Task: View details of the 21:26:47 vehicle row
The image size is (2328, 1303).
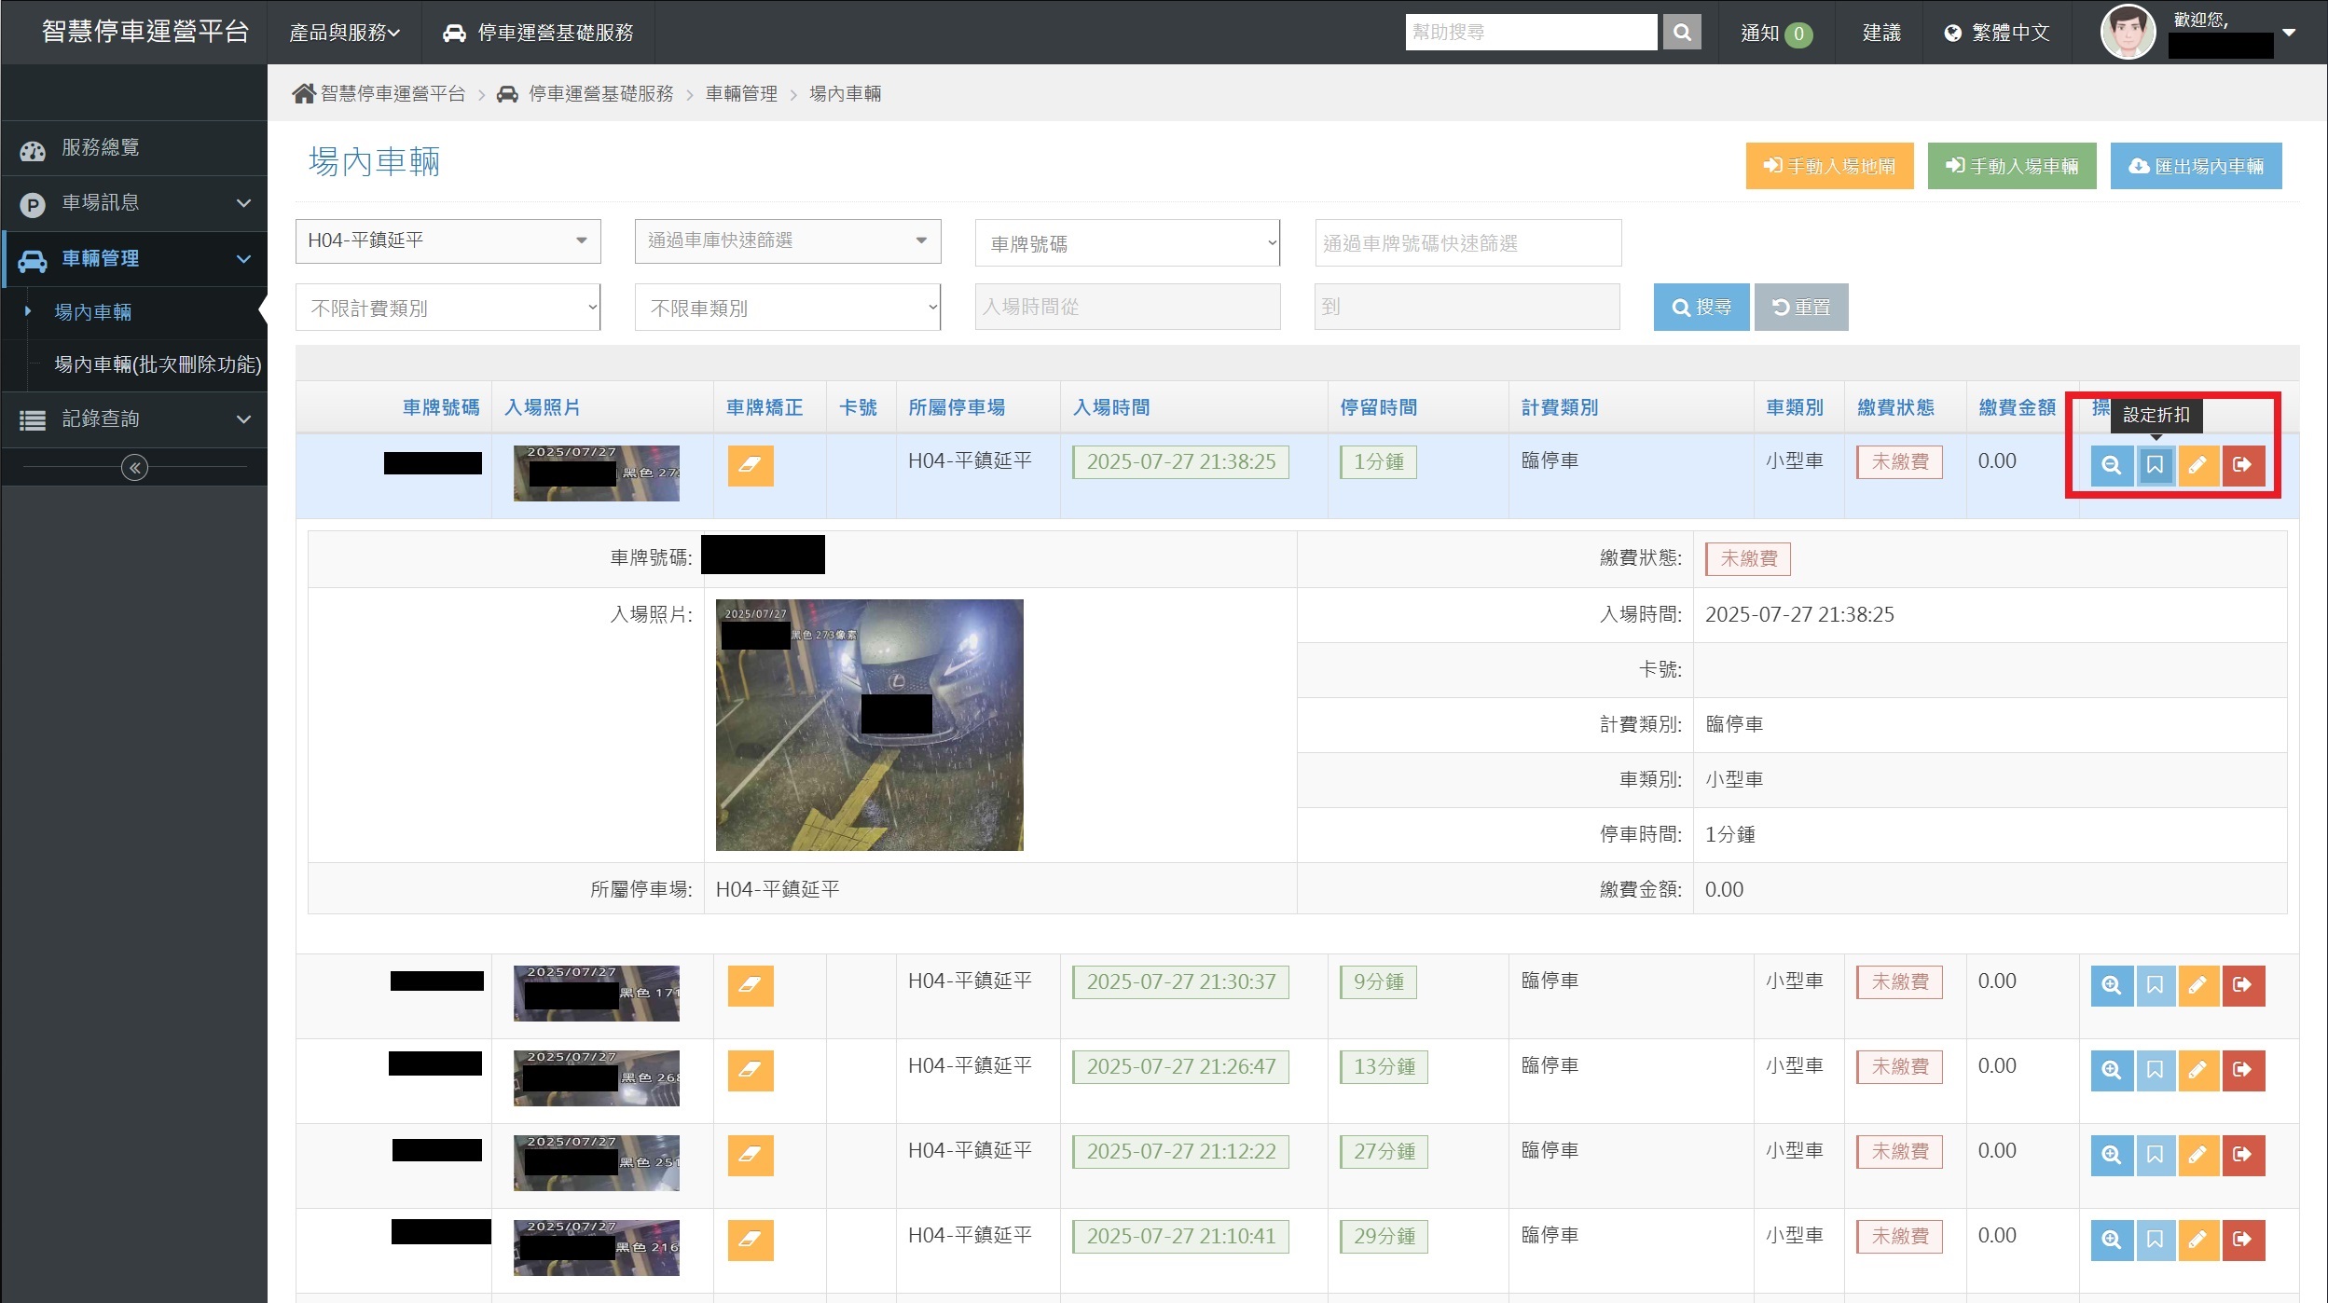Action: pos(2112,1070)
